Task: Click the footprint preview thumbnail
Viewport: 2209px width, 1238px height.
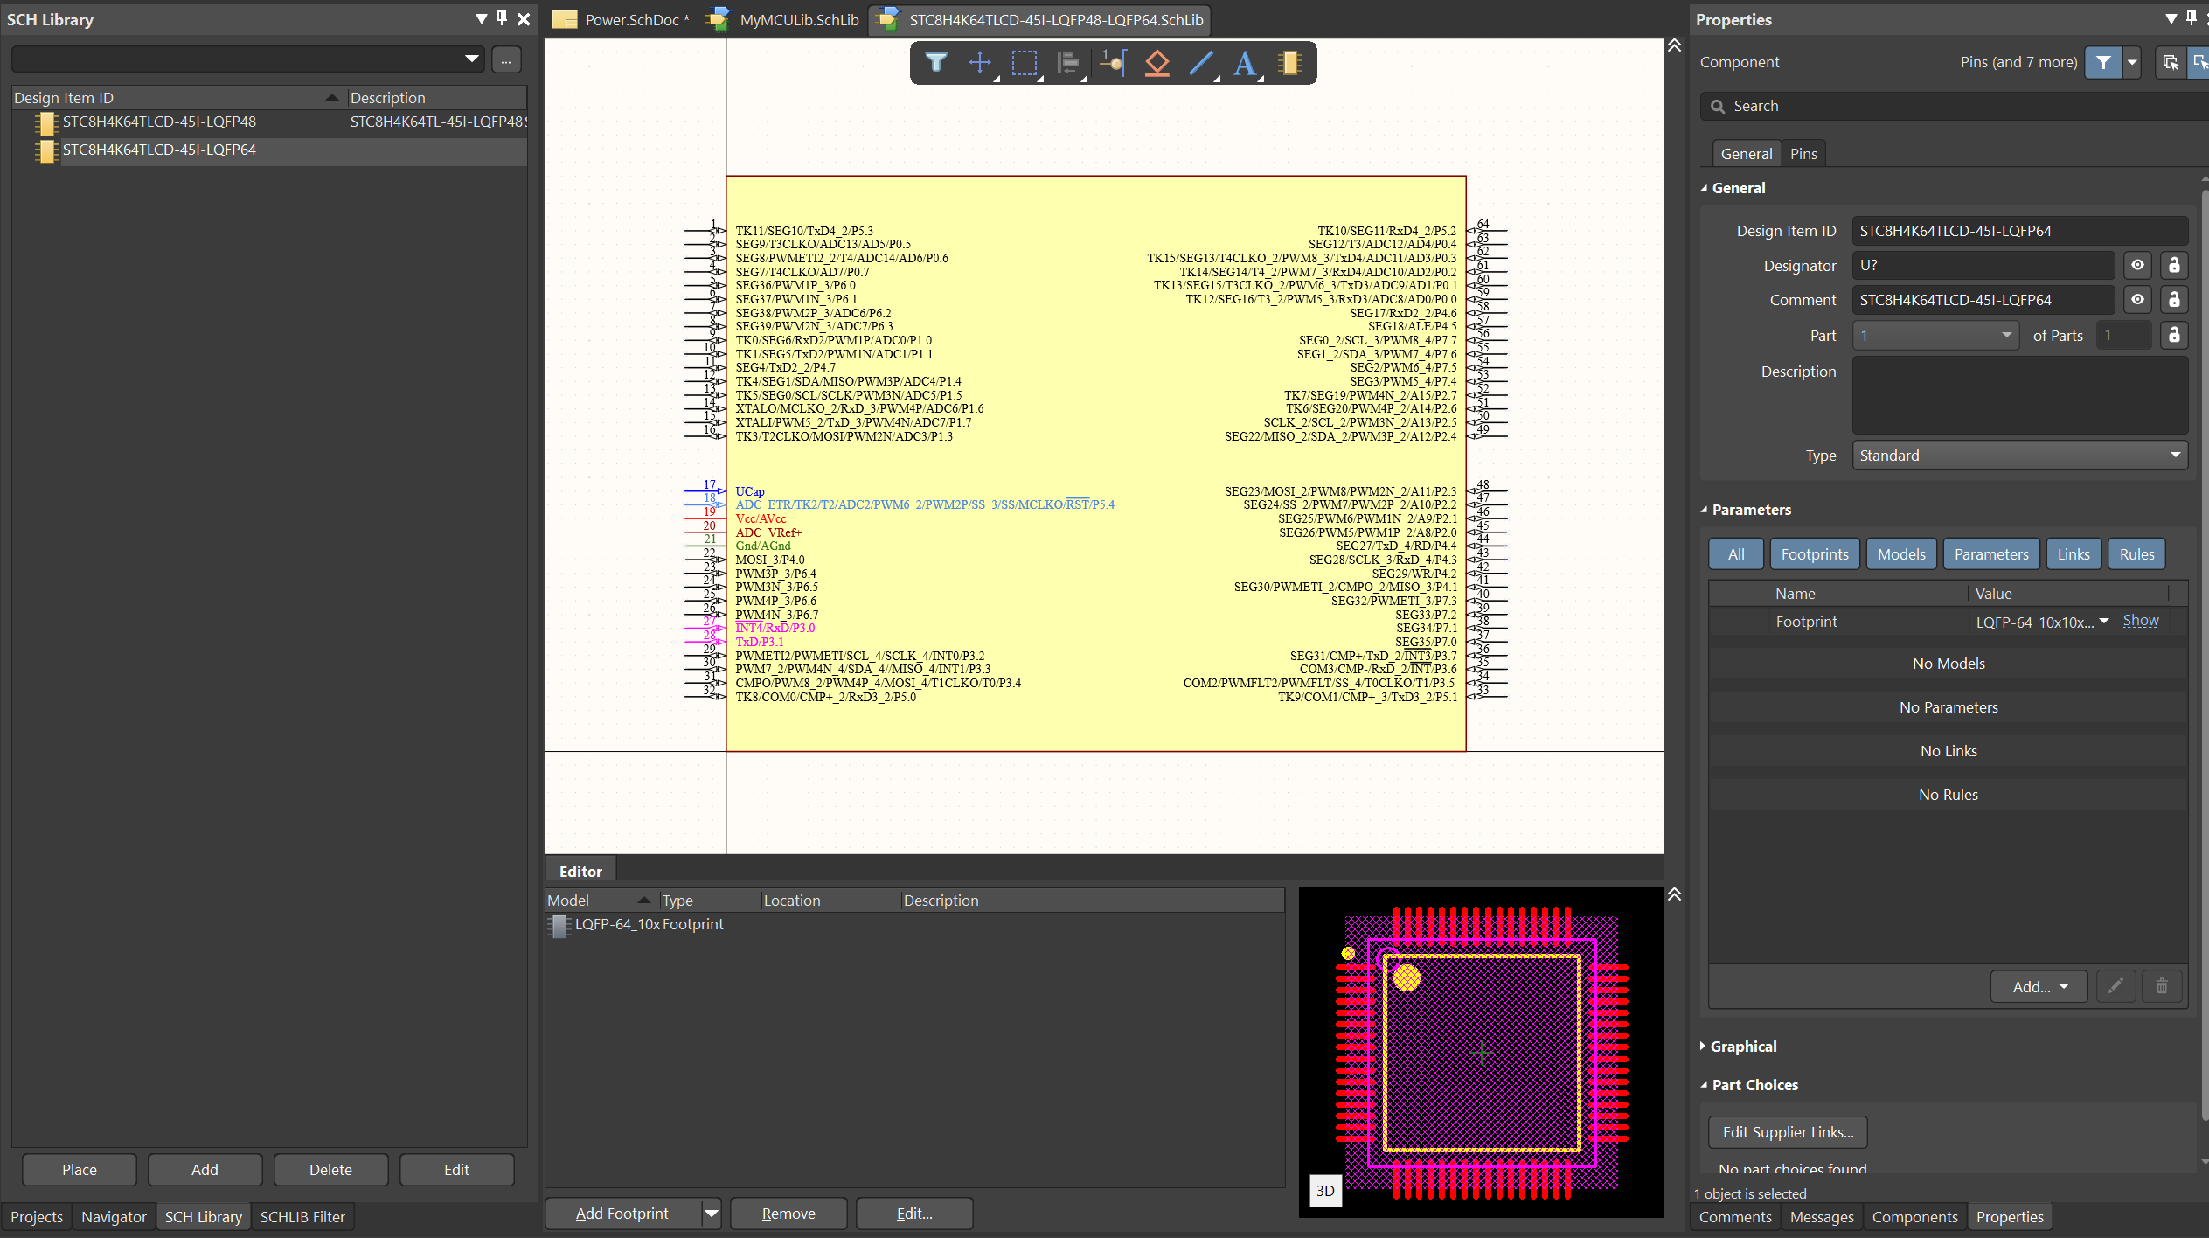Action: tap(1482, 1053)
